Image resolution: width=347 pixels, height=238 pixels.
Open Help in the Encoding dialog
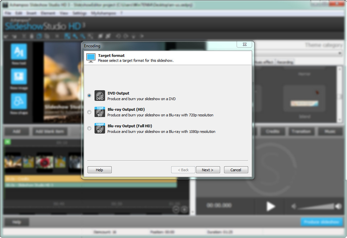(99, 170)
